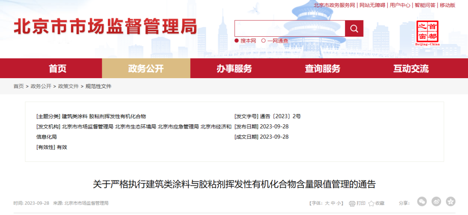Click the favorite star outline icon
Screen dimensions: 468x215
[371, 203]
